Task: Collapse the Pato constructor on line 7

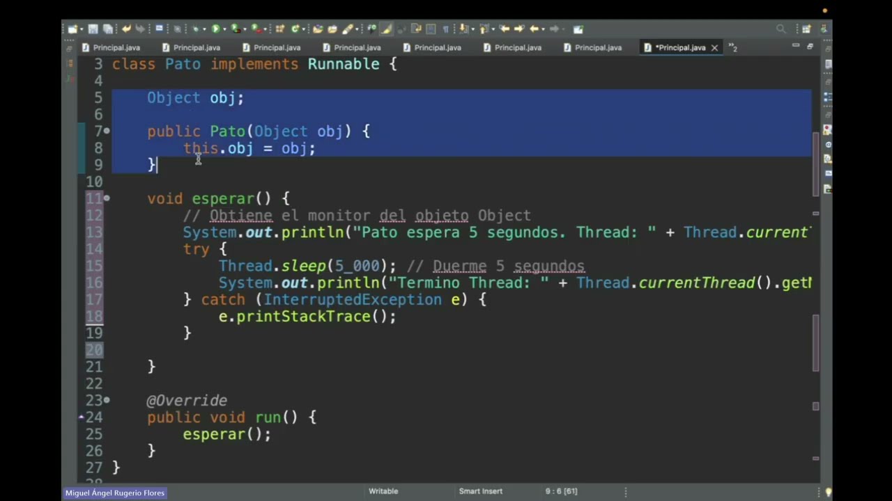Action: (x=107, y=131)
